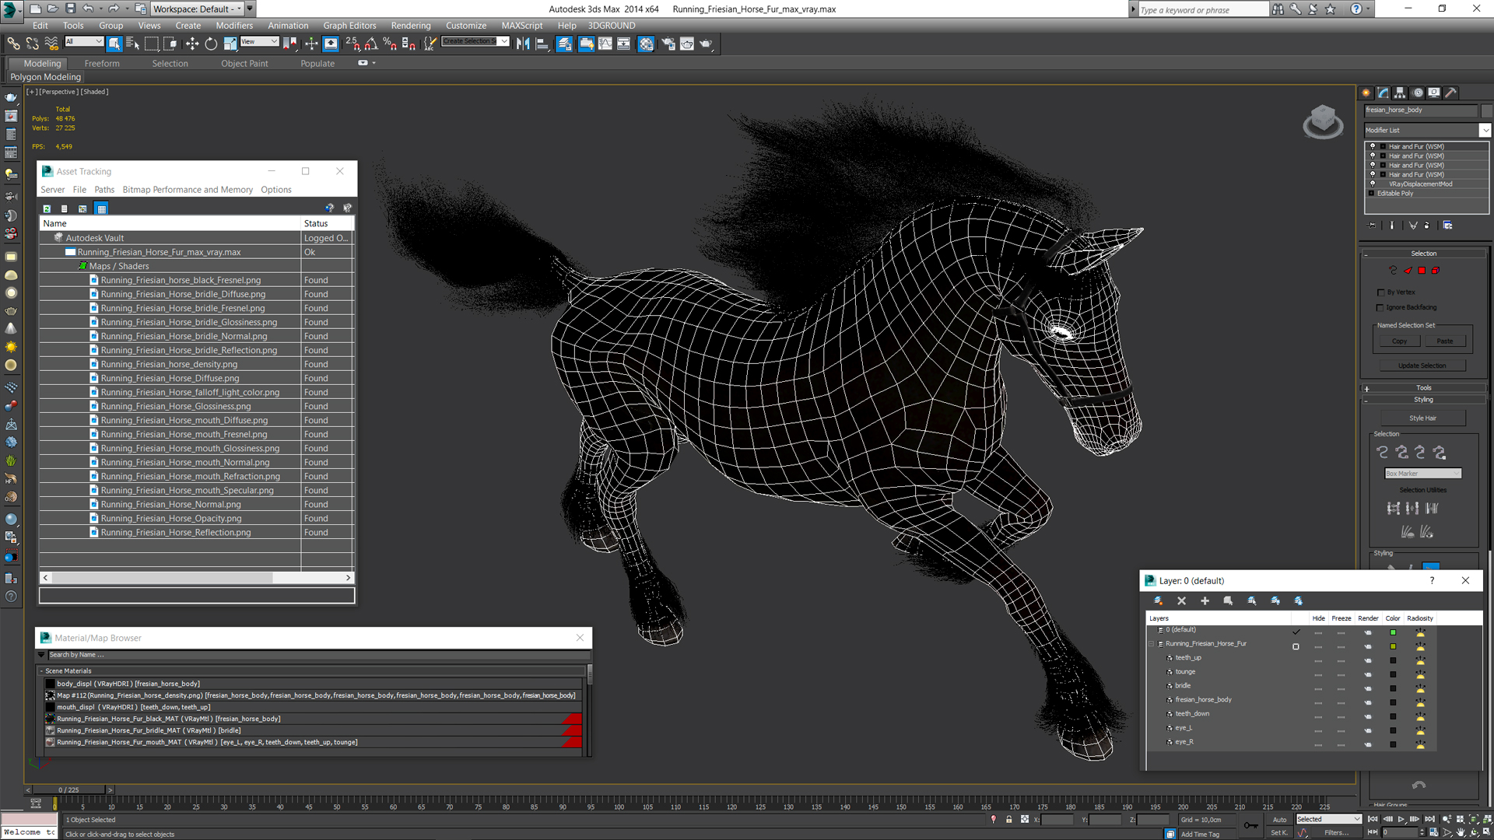Refresh Asset Tracking list icon
The width and height of the screenshot is (1494, 840).
pos(47,208)
